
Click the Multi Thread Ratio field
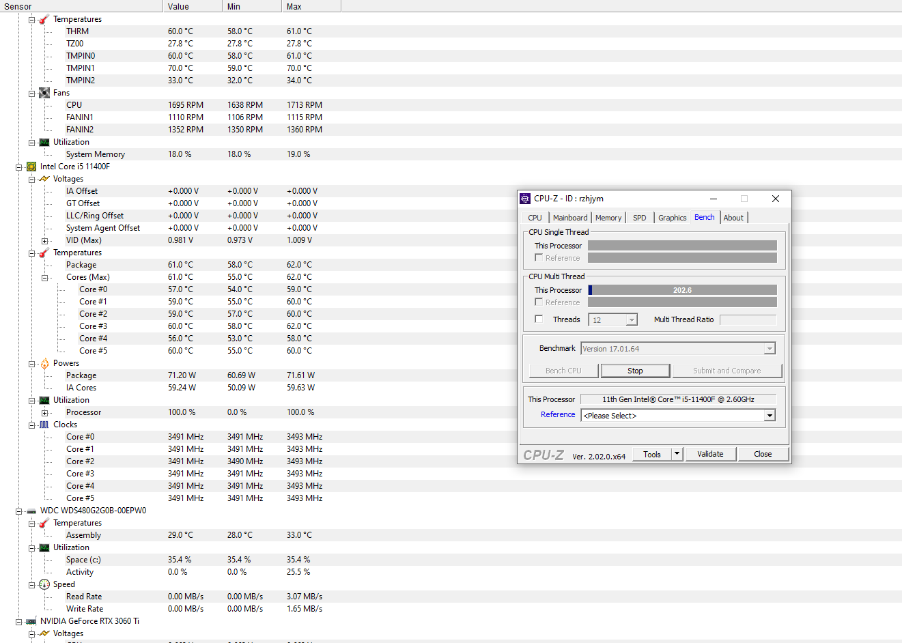[x=748, y=320]
